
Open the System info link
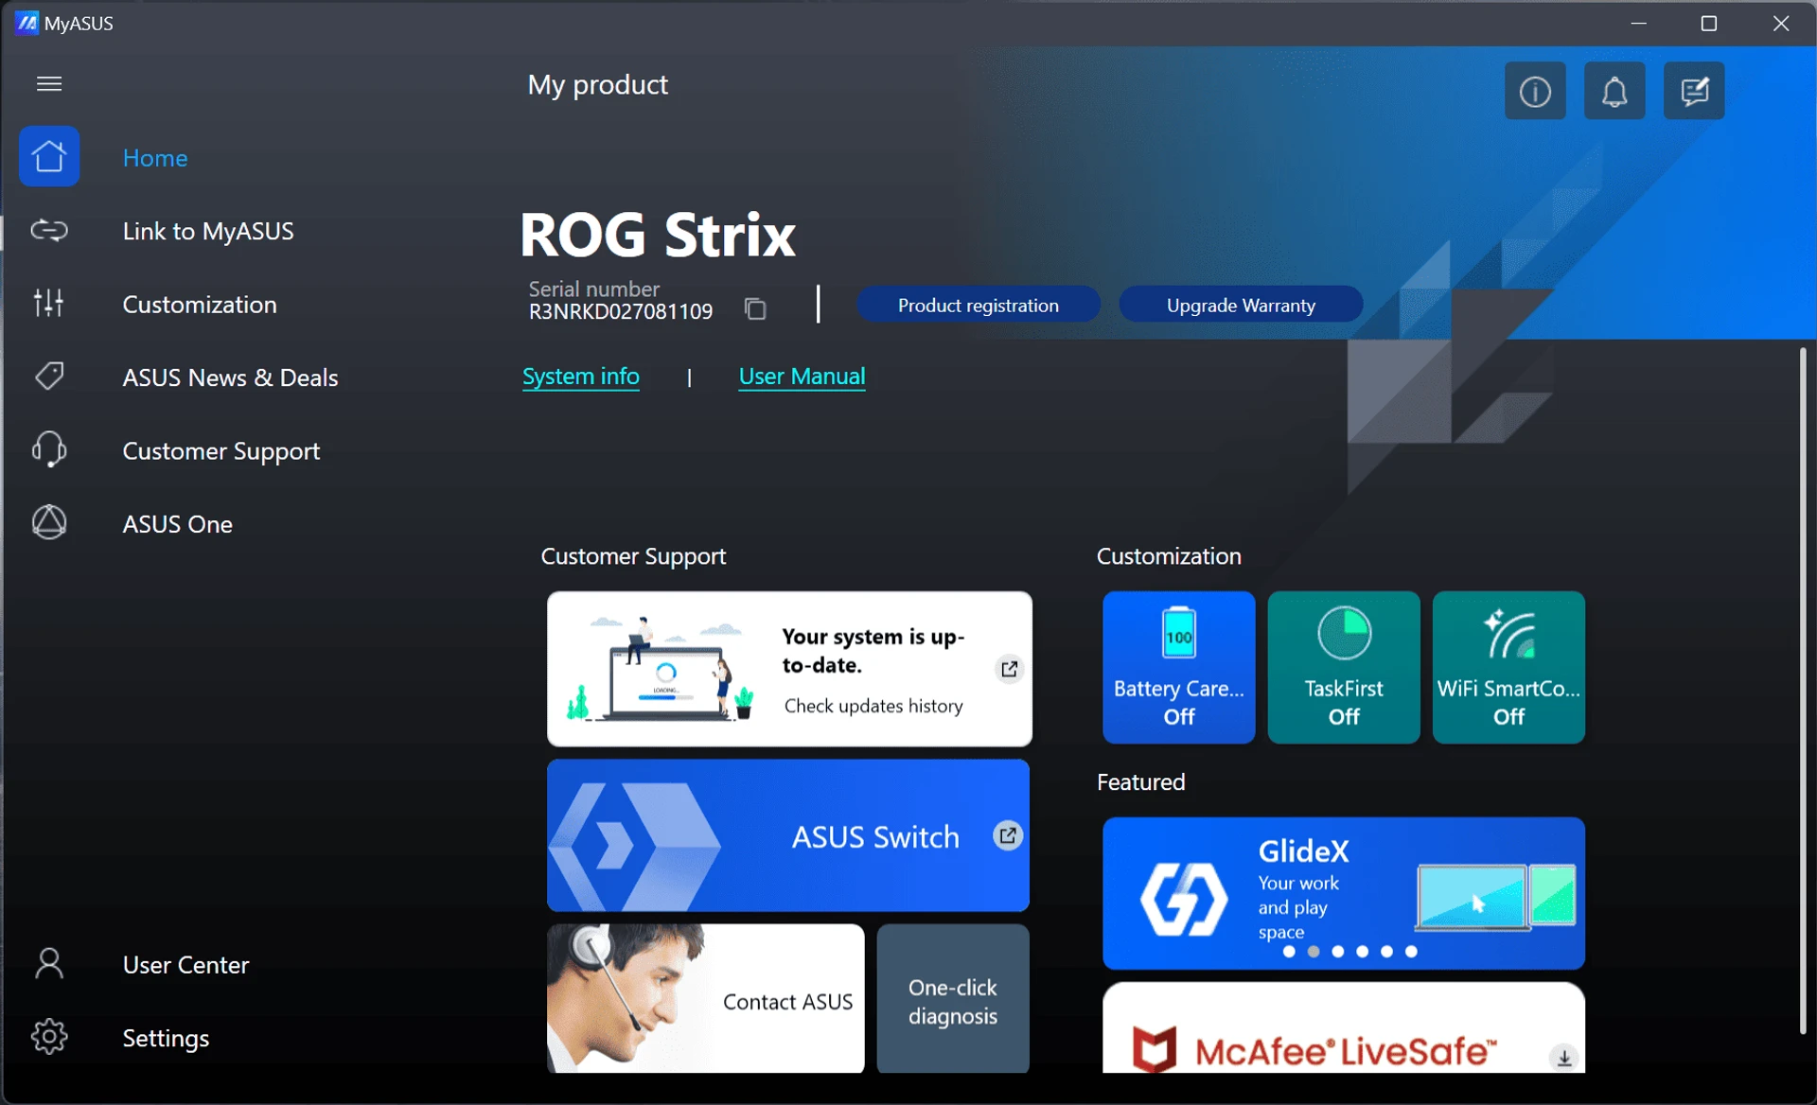(581, 377)
